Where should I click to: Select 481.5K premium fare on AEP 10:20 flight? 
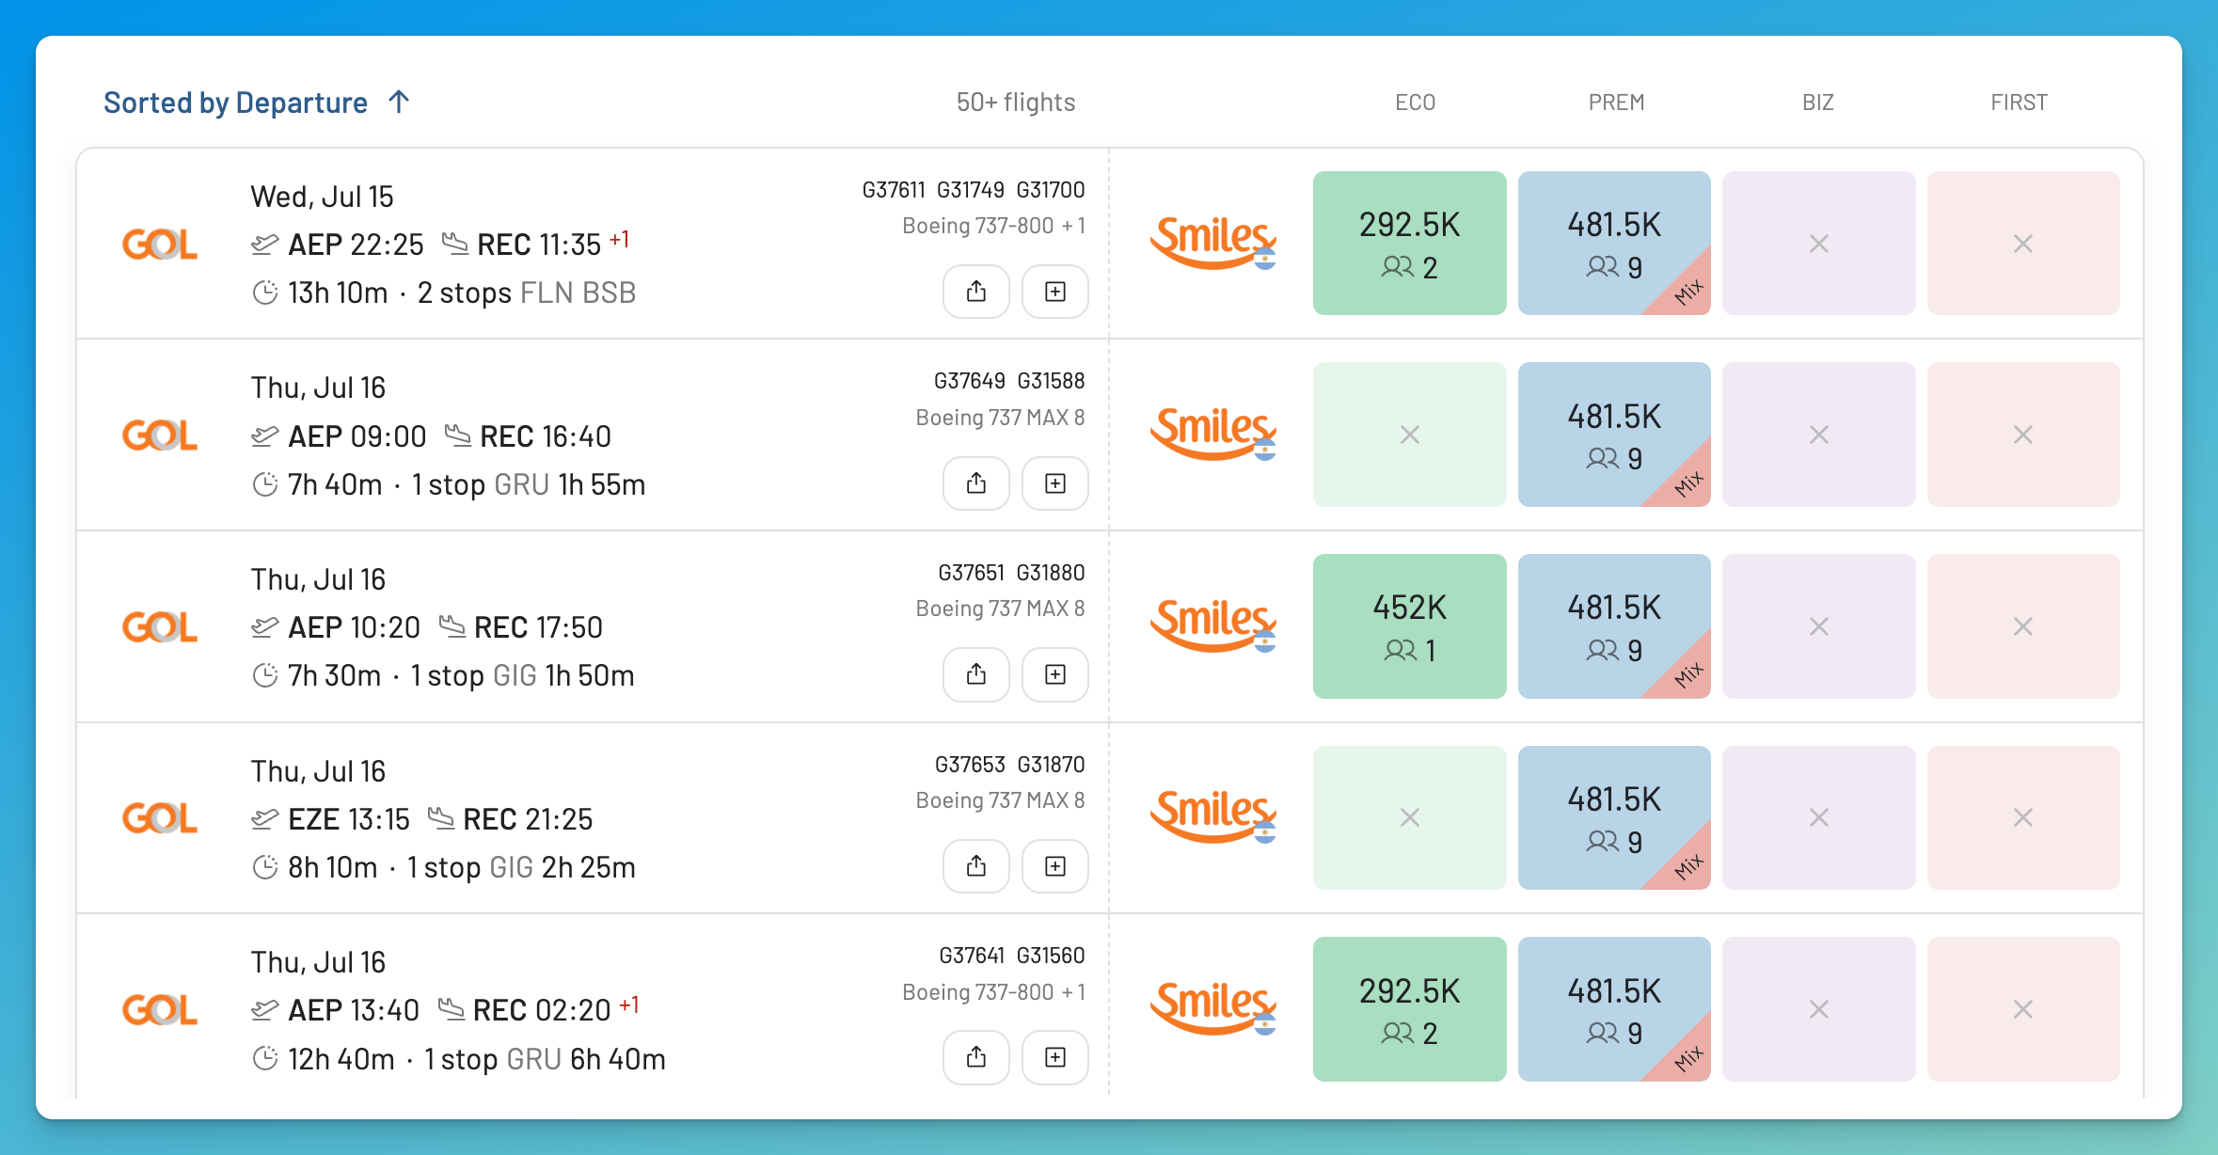(1614, 626)
